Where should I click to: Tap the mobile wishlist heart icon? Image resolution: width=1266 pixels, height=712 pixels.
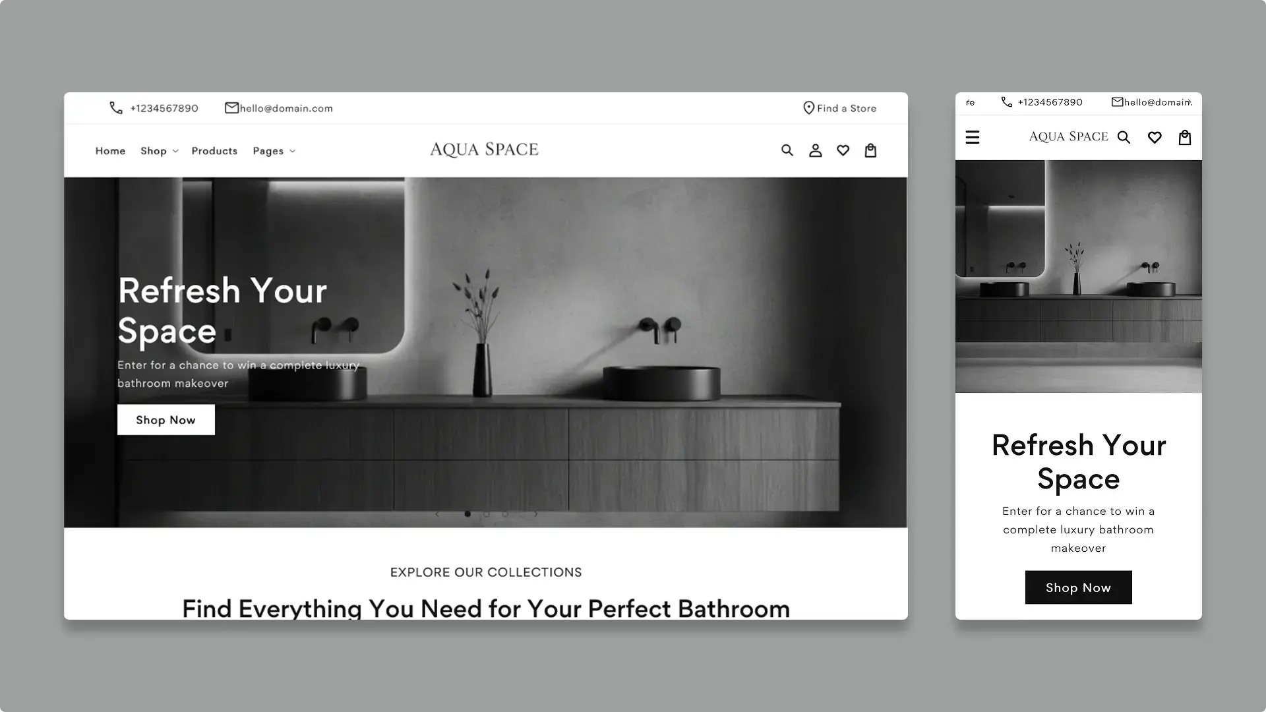[1154, 137]
